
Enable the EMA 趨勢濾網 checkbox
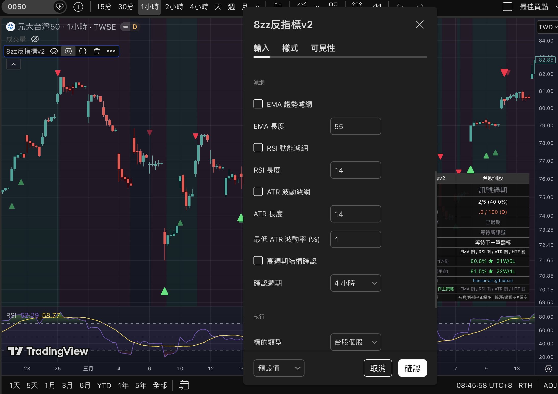(x=258, y=104)
